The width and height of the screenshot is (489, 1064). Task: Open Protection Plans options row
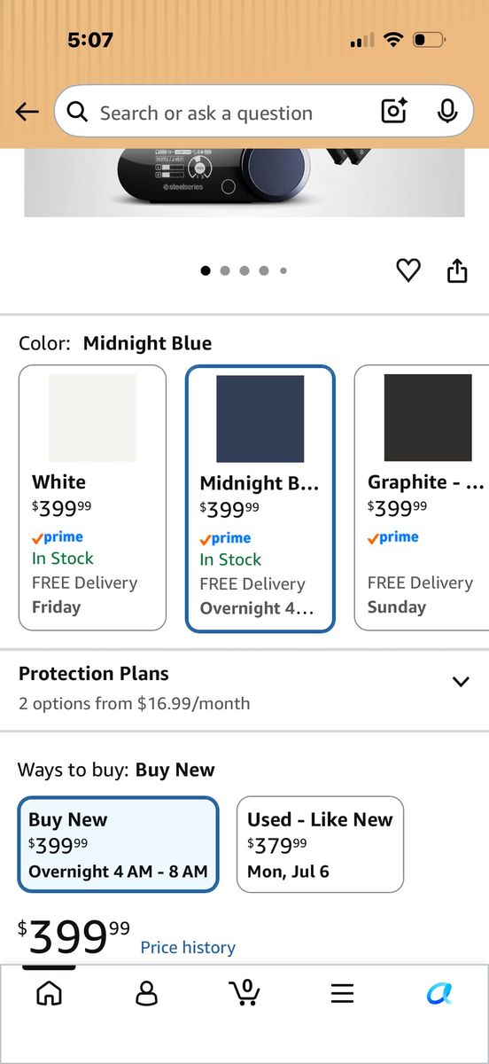(x=244, y=689)
